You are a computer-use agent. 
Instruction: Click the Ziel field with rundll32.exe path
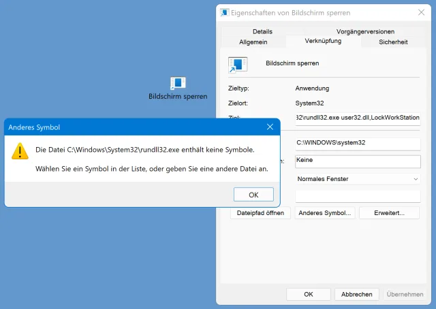358,118
